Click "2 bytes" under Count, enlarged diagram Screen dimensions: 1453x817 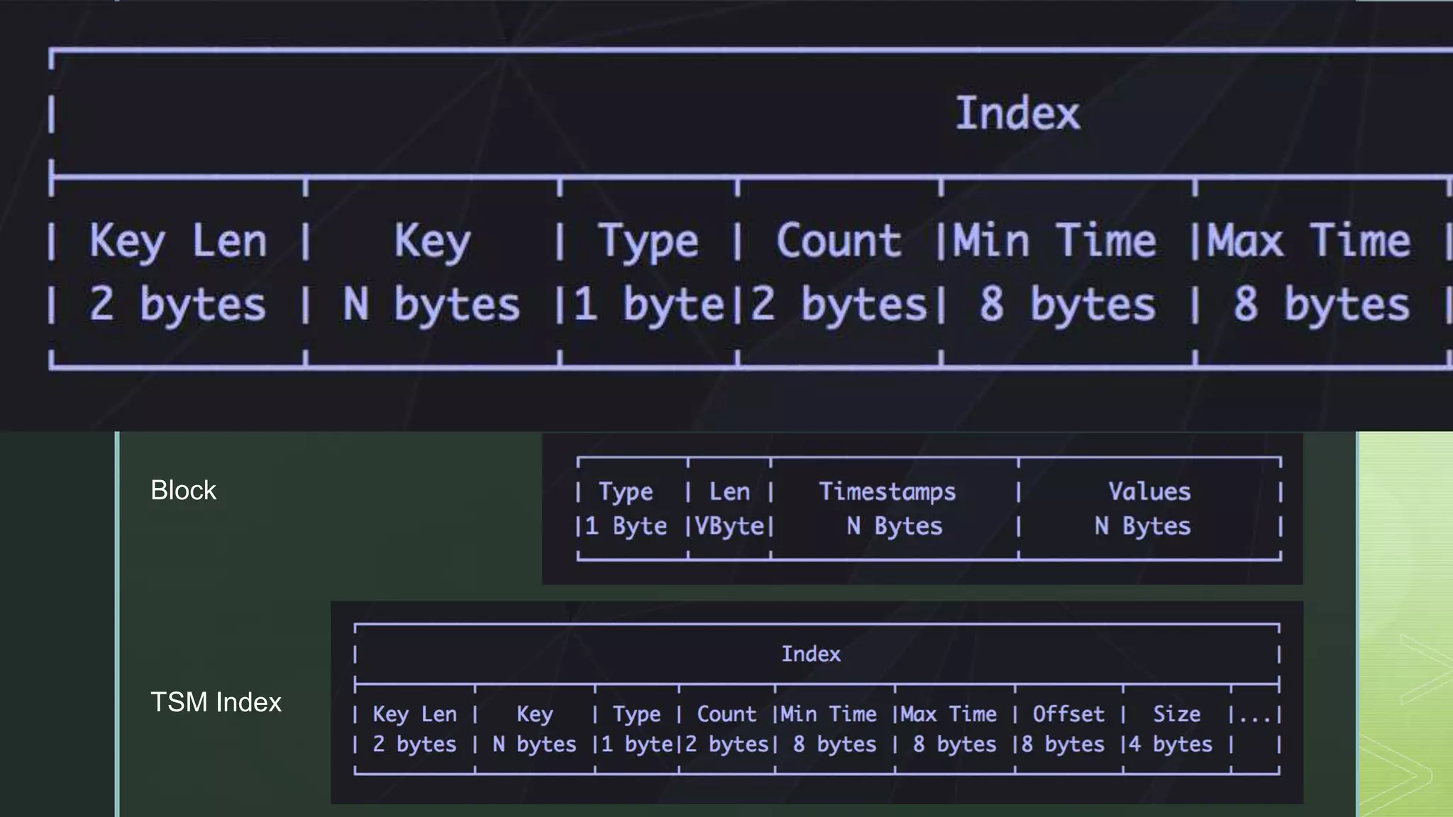tap(839, 305)
